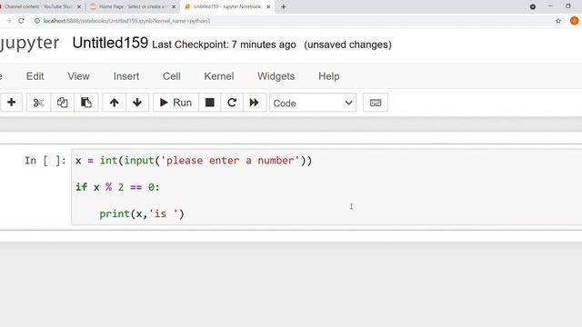Open the command palette keyboard icon

[376, 103]
